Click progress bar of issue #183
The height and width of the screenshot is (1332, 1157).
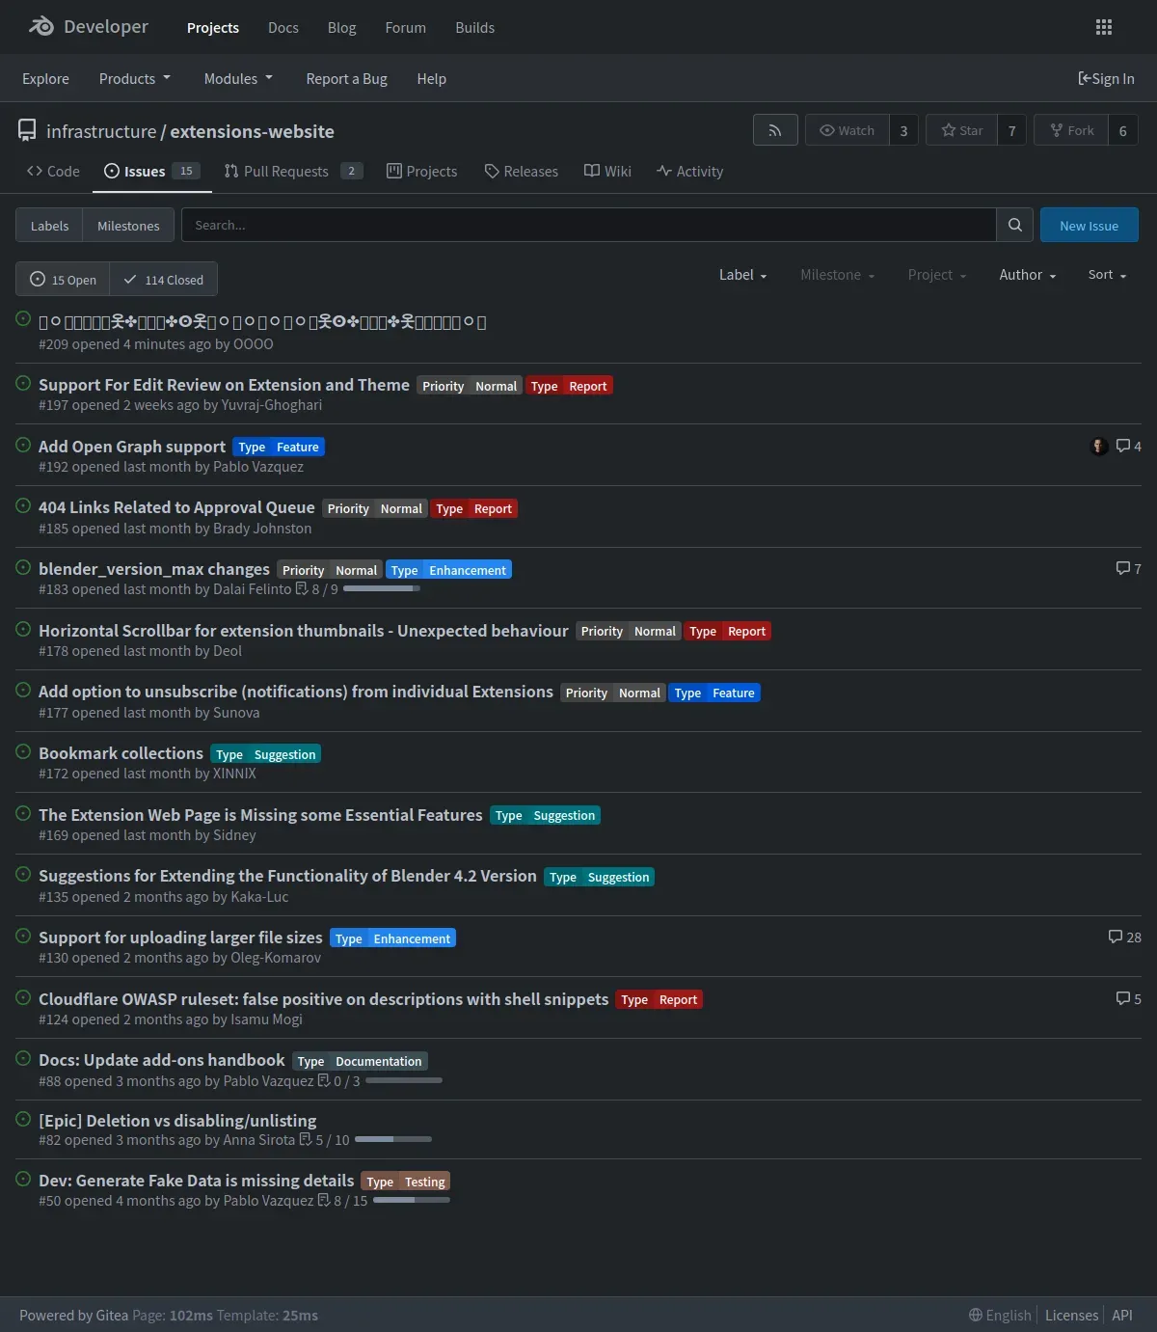(382, 588)
